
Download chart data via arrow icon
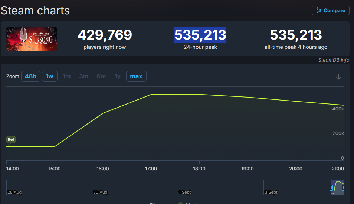[338, 78]
